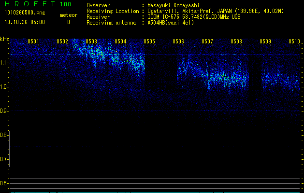Click the 0.8 kHz axis label
This screenshot has height=193, width=304.
coord(3,135)
